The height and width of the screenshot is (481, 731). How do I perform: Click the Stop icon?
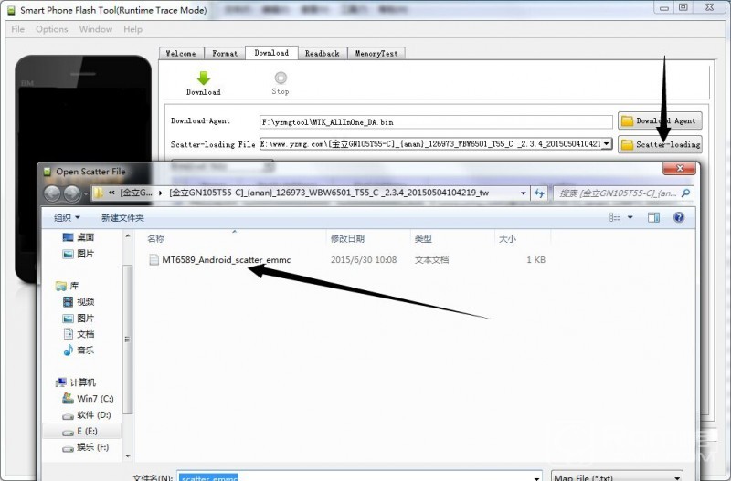tap(281, 78)
